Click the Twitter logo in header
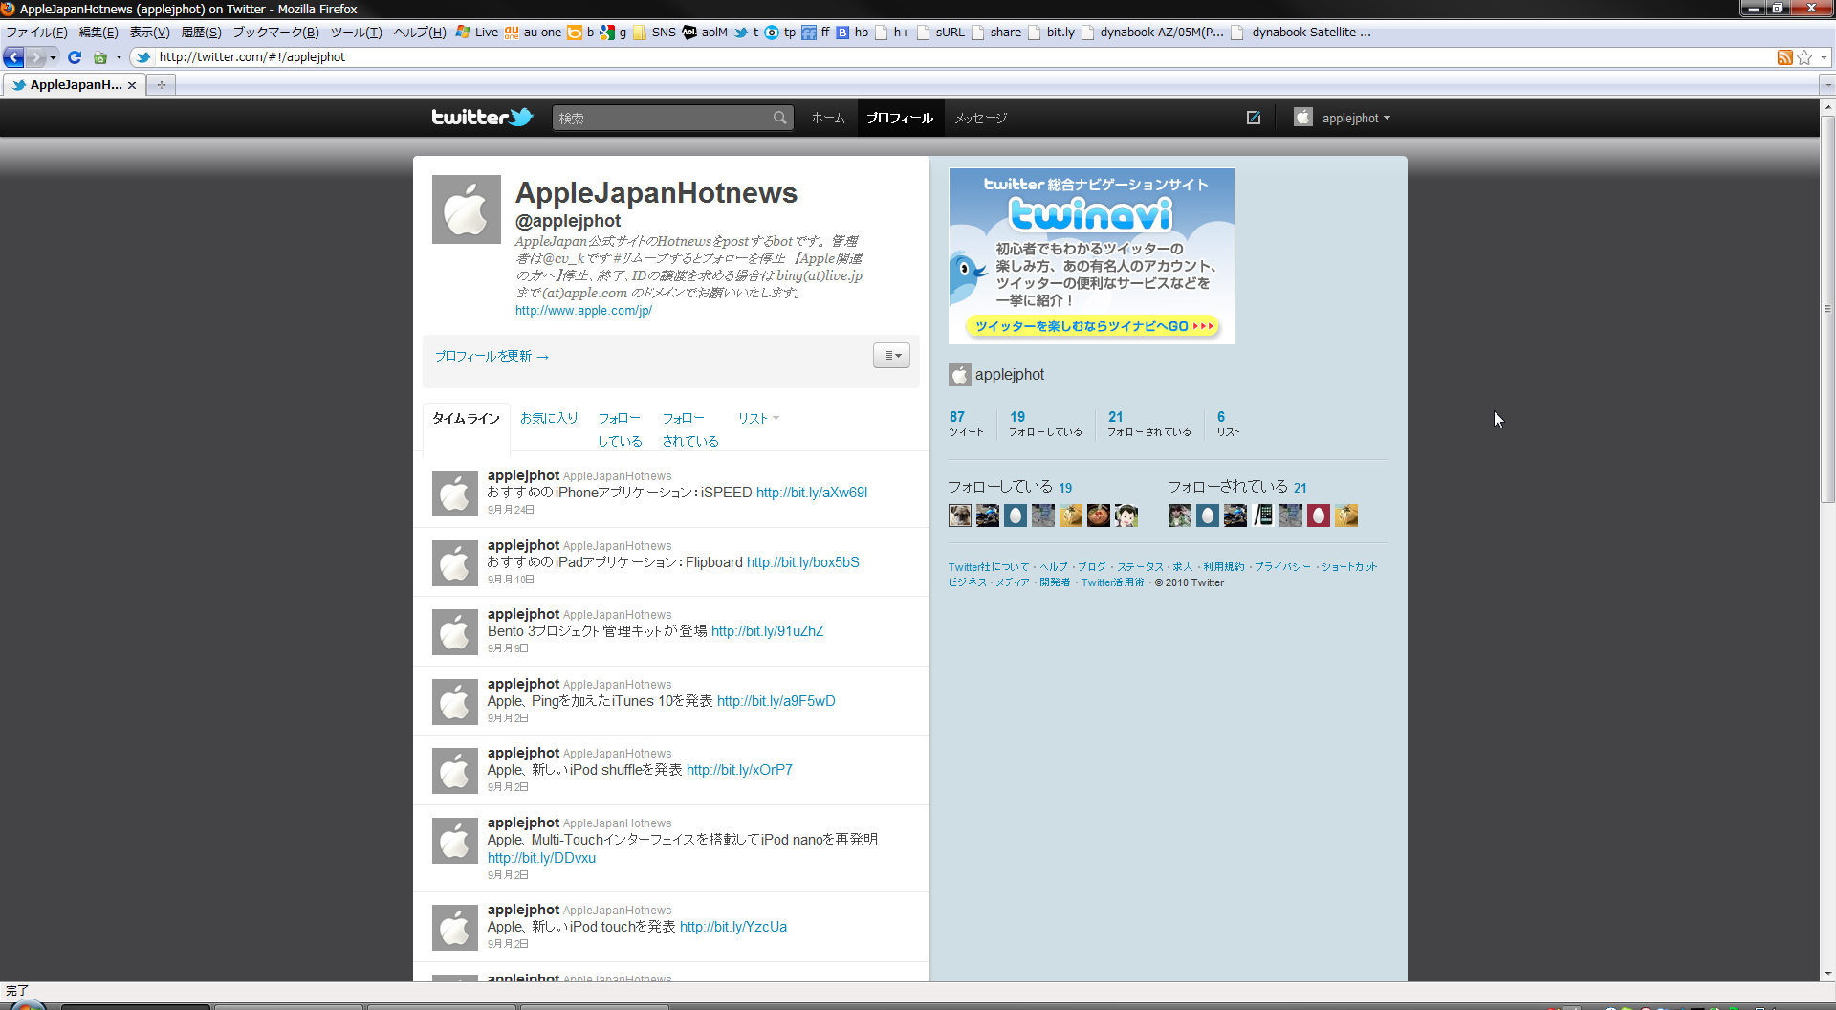This screenshot has width=1836, height=1010. click(x=482, y=117)
